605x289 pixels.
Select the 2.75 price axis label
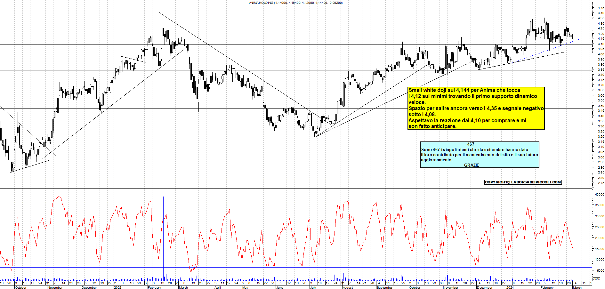coord(601,183)
